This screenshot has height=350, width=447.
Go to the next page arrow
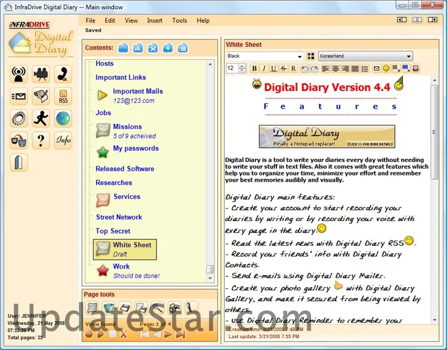(x=168, y=335)
